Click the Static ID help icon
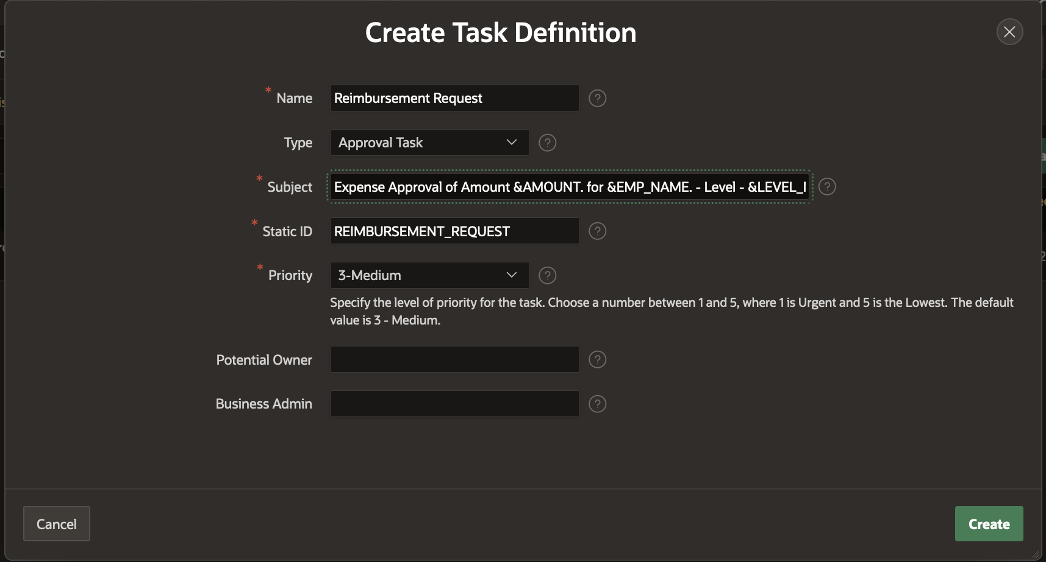This screenshot has width=1046, height=562. pyautogui.click(x=597, y=231)
